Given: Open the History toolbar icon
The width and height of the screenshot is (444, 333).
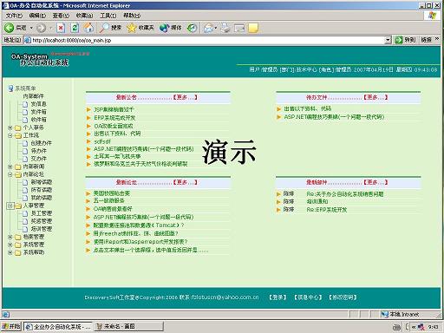Looking at the screenshot, I should click(192, 28).
